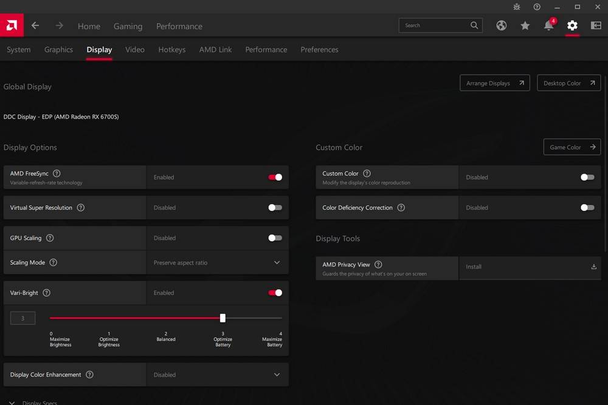Click Install for AMD Privacy View
Viewport: 608px width, 405px height.
530,267
